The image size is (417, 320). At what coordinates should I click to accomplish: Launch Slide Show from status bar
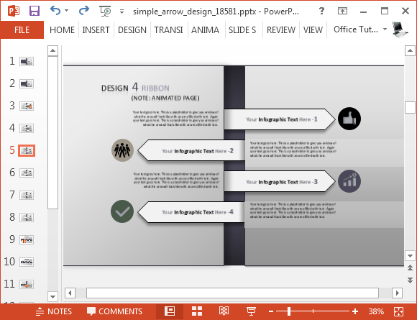pos(251,311)
